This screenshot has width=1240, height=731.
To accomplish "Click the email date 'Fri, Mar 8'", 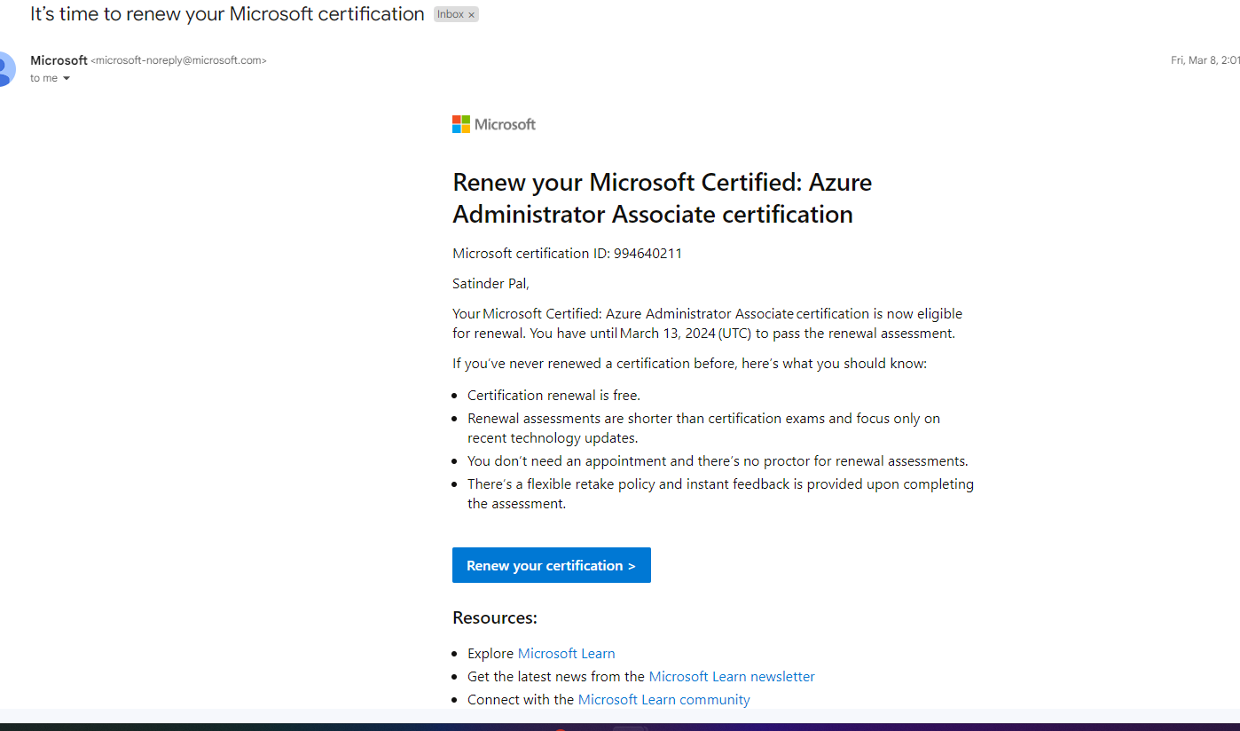I will click(x=1205, y=61).
